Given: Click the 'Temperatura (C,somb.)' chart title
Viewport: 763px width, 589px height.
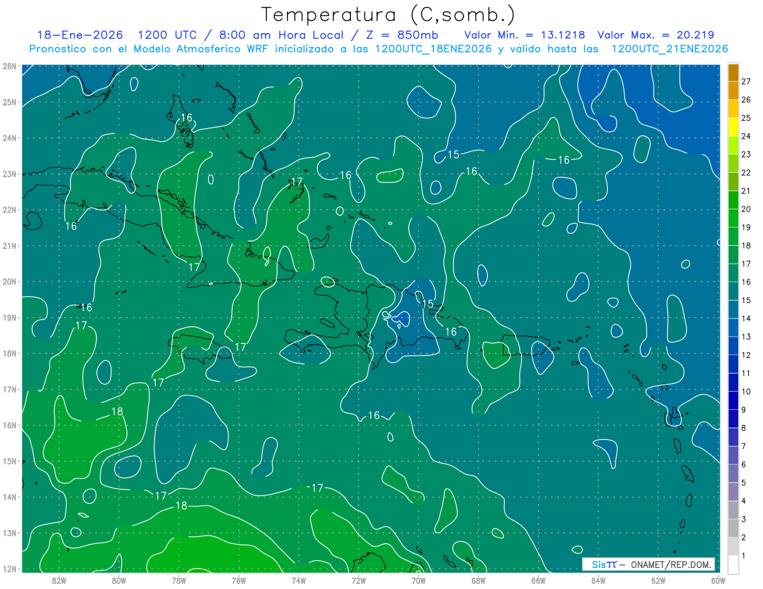Looking at the screenshot, I should pyautogui.click(x=388, y=15).
